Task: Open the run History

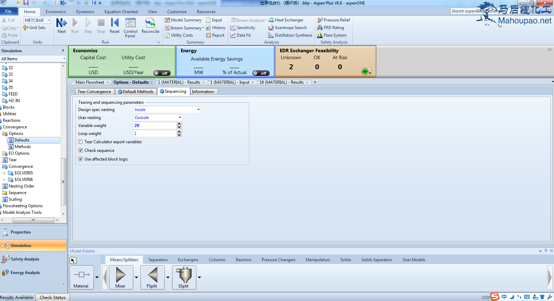Action: 215,28
